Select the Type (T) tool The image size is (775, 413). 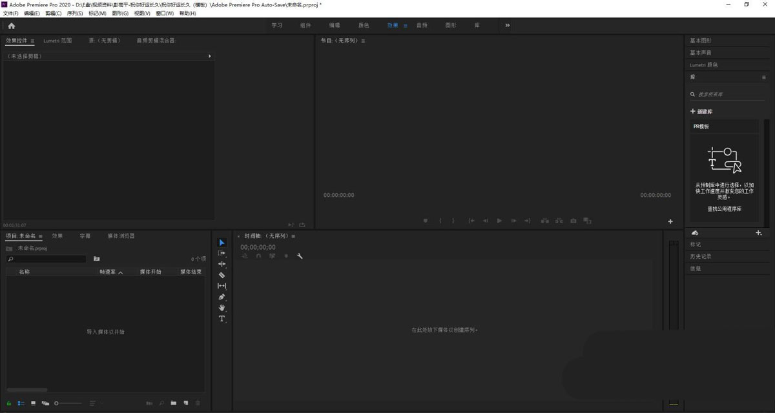click(x=222, y=319)
